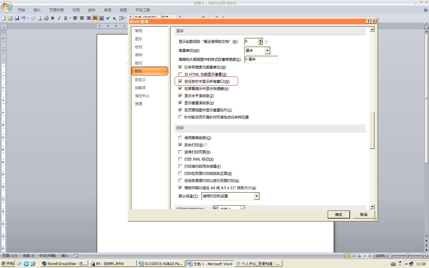This screenshot has height=268, width=429.
Task: Uncheck 显示水平滚动条 checkbox
Action: point(180,96)
